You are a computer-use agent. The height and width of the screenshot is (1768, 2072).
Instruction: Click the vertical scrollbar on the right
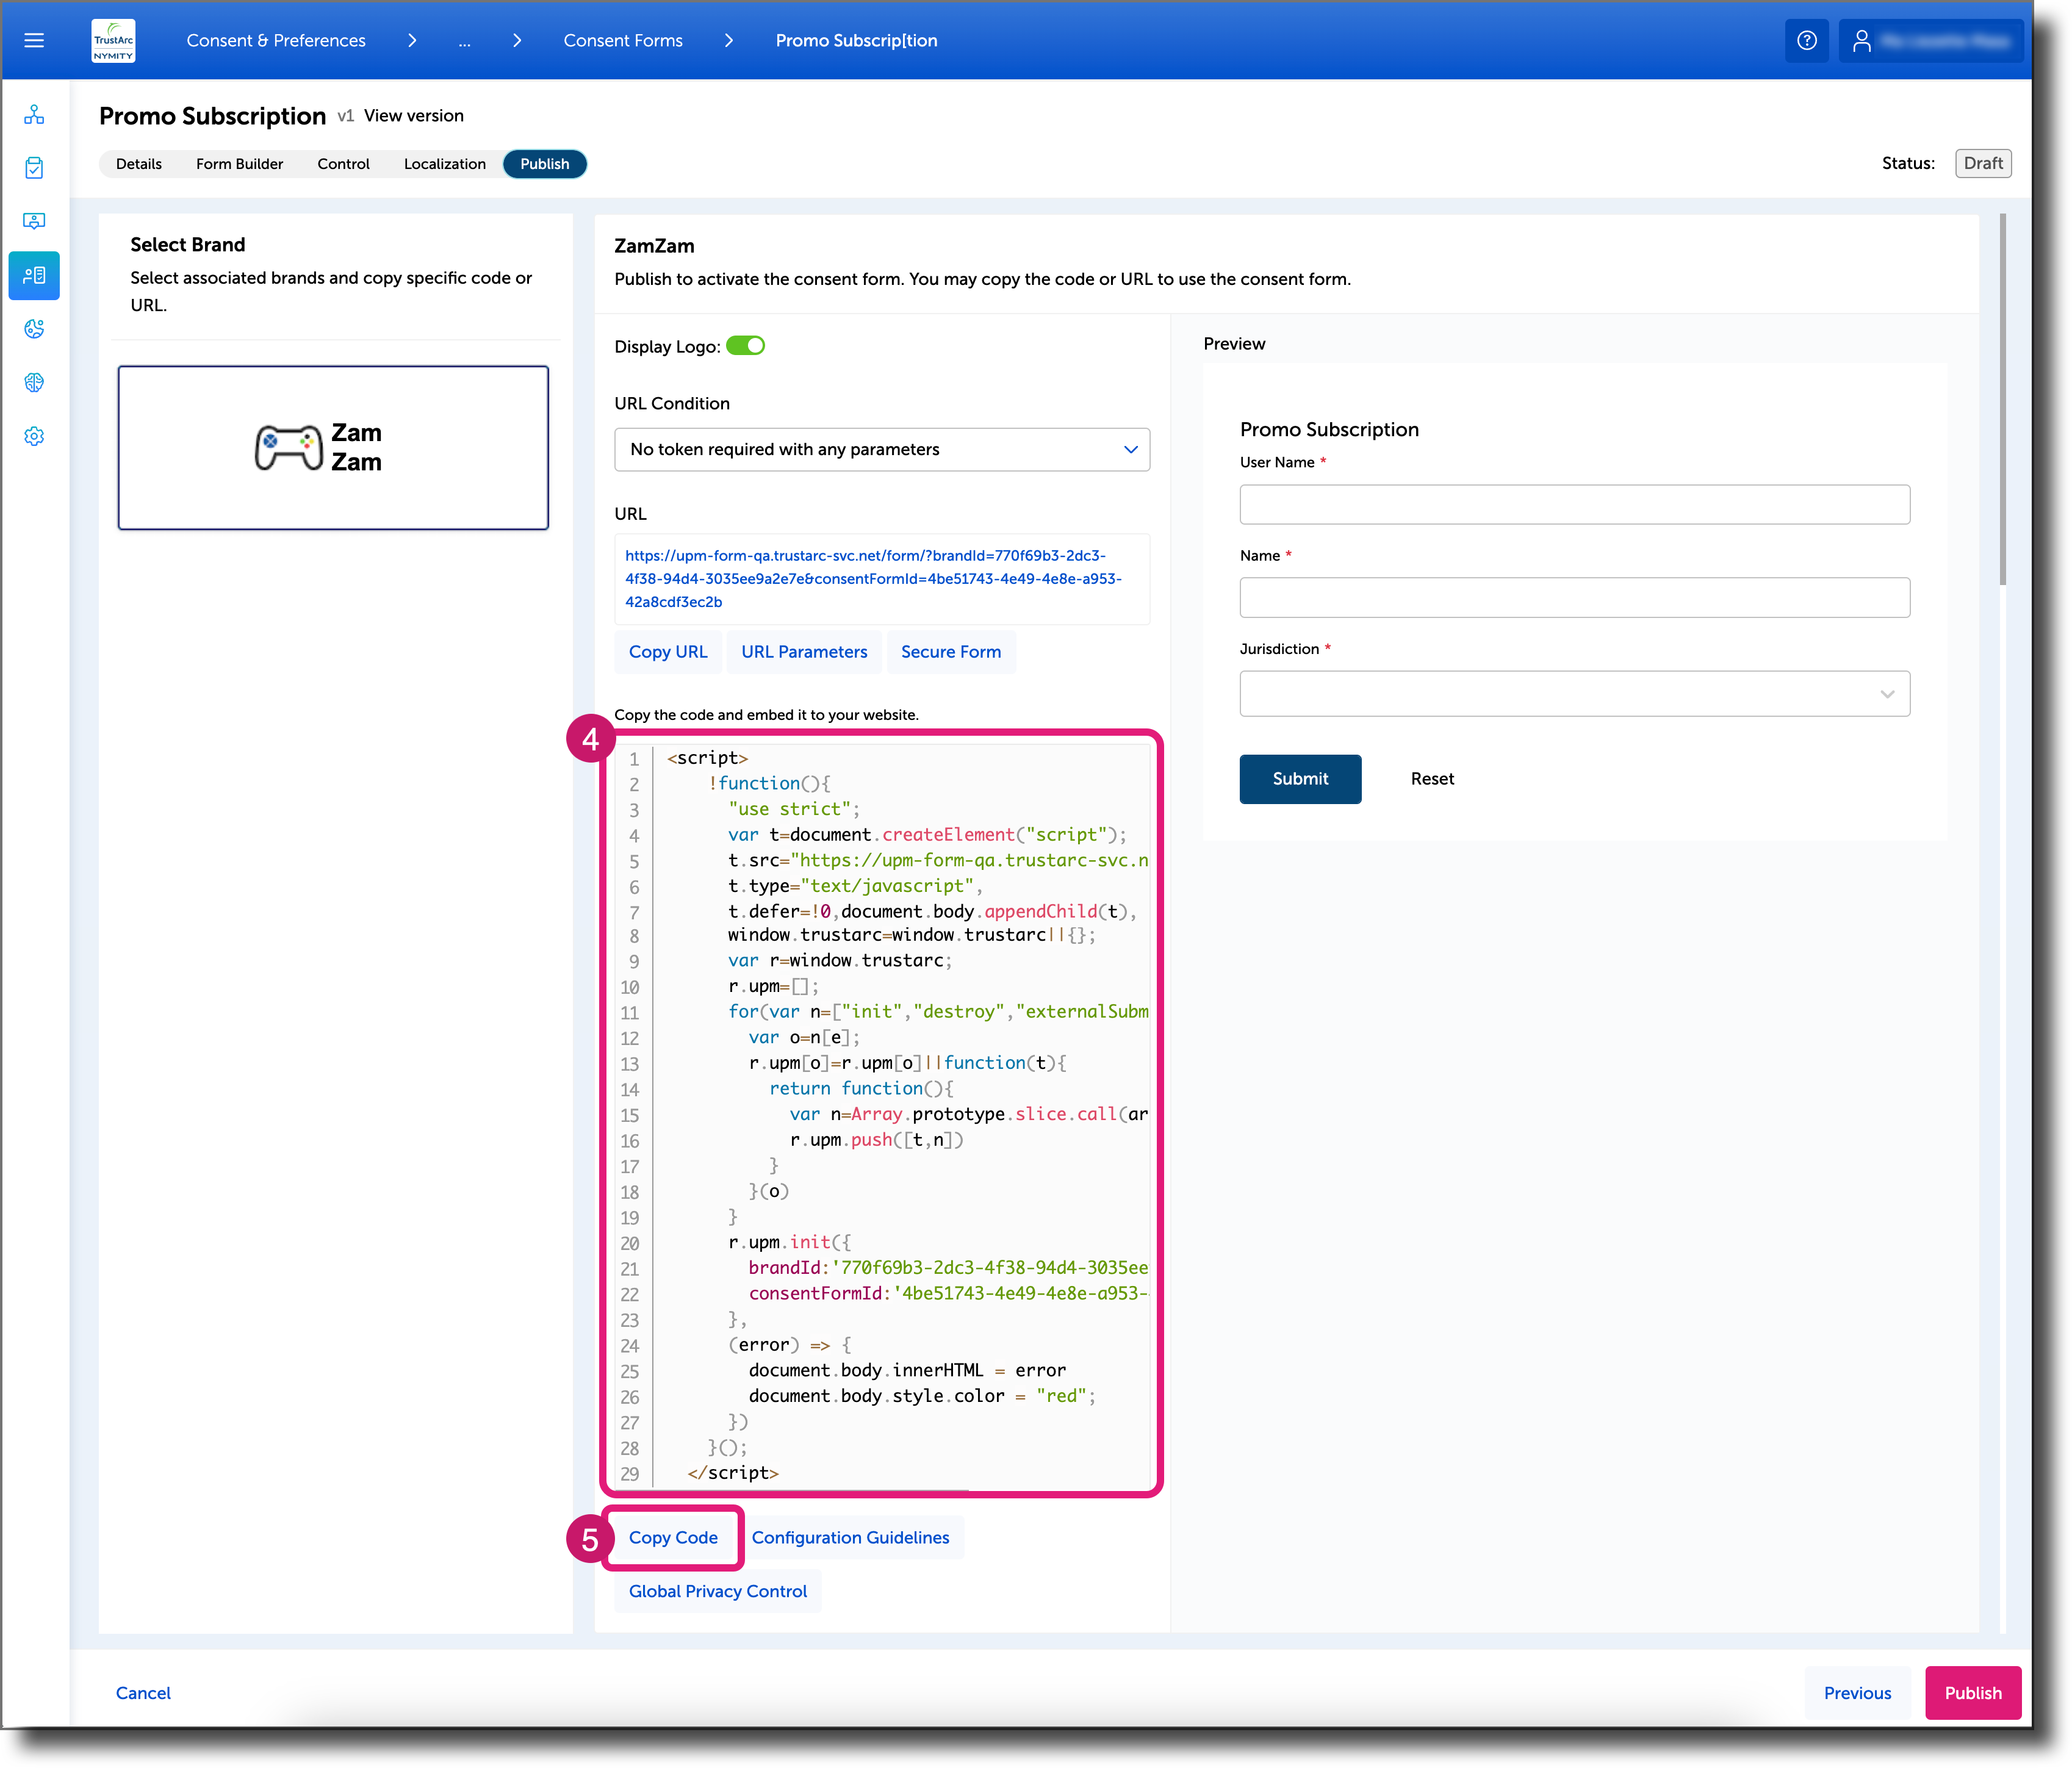pyautogui.click(x=2002, y=400)
